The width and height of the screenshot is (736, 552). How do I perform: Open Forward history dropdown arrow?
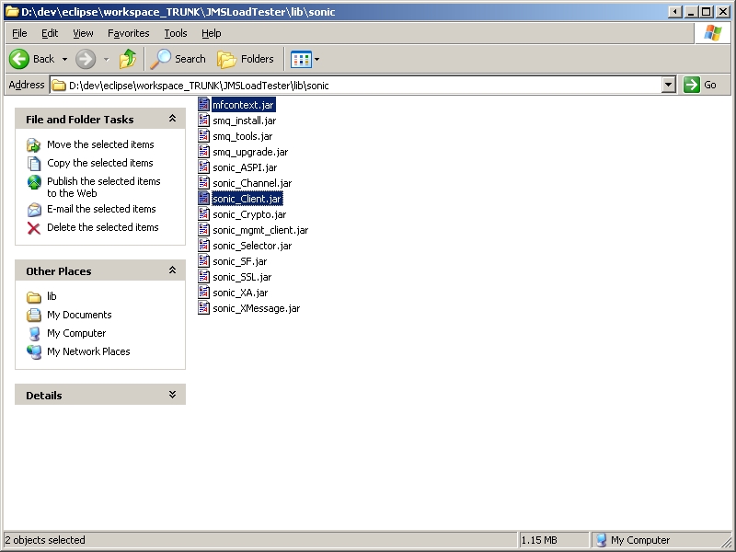(106, 59)
